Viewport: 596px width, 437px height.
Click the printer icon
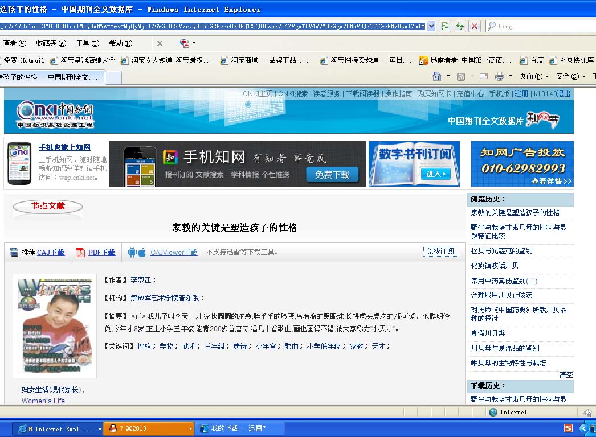[x=500, y=77]
